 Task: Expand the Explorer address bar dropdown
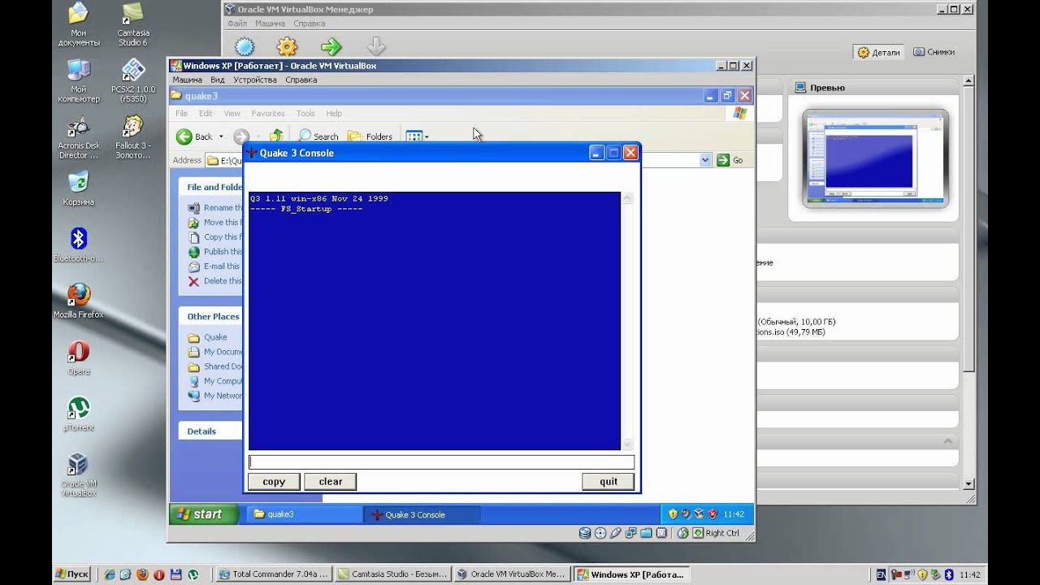[x=705, y=160]
